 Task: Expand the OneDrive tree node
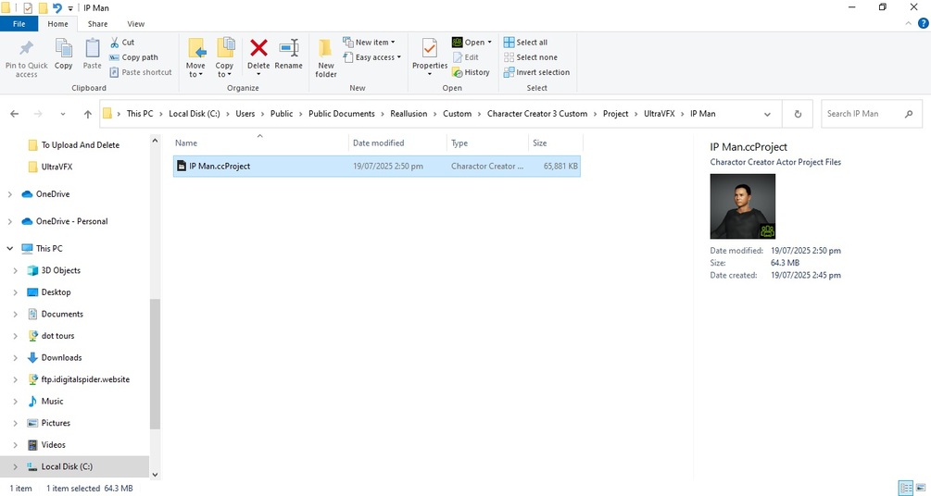click(9, 194)
